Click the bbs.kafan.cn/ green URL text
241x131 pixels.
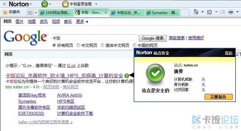[x=17, y=87]
